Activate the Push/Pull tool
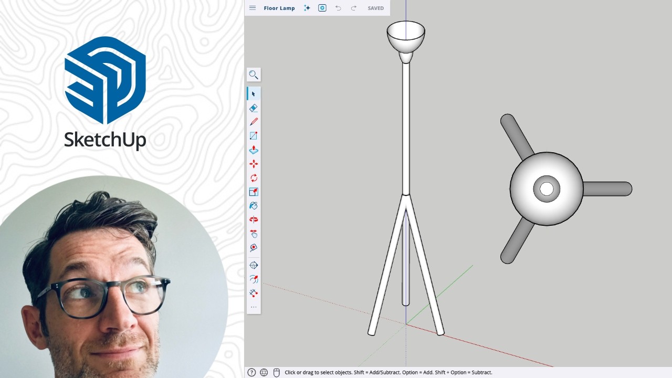672x378 pixels. (x=254, y=150)
